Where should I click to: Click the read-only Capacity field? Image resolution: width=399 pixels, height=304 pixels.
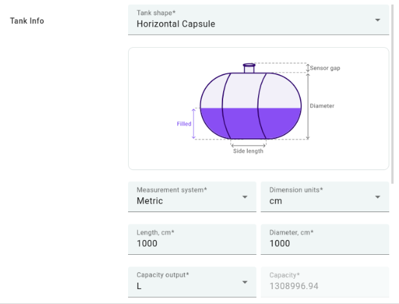point(325,281)
